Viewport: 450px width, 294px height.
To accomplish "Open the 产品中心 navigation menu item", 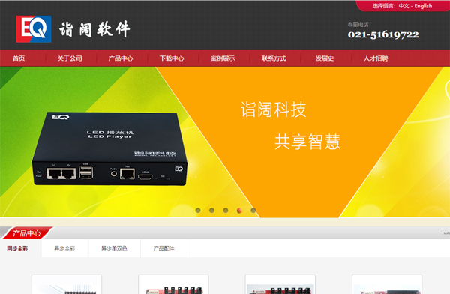I will pos(121,58).
